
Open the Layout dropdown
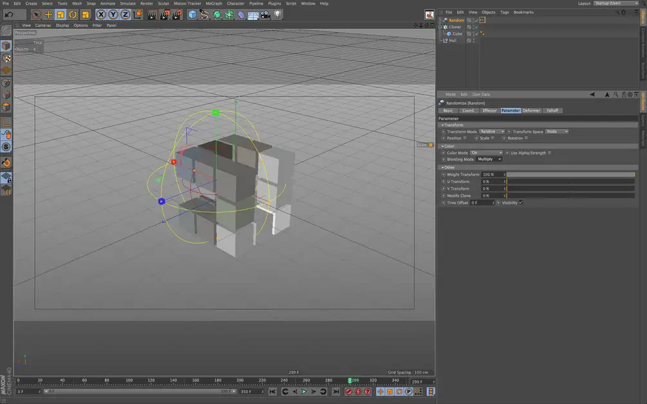(x=616, y=3)
